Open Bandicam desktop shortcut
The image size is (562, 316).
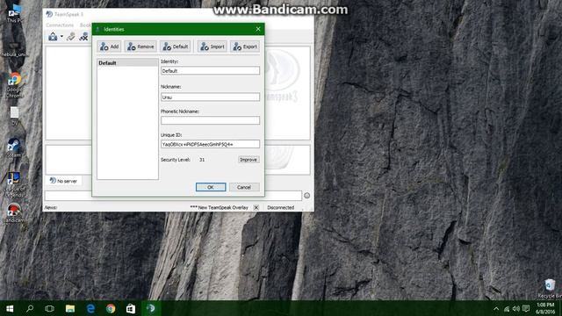(x=14, y=213)
